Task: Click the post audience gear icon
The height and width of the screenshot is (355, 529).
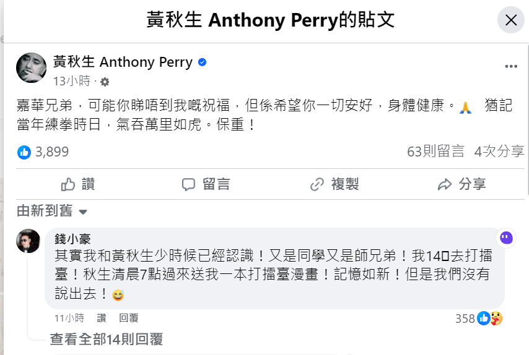Action: coord(104,82)
